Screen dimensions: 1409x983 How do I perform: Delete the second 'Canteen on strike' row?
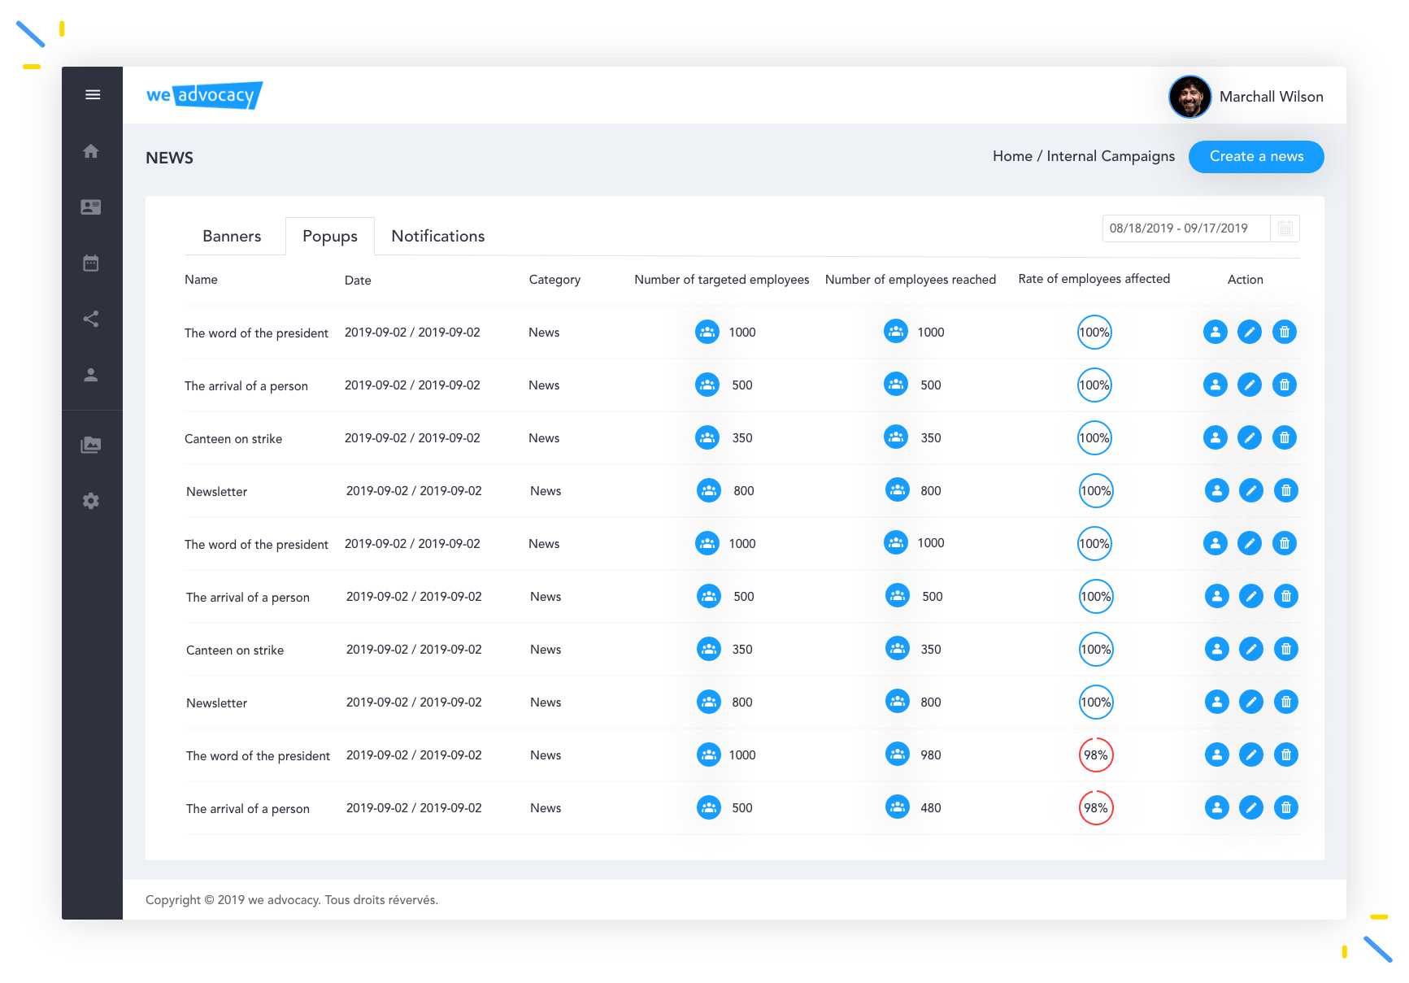click(1286, 649)
